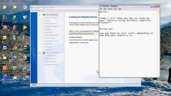The width and height of the screenshot is (171, 96).
Task: Toggle Installed Software checkbox in category tree
Action: pos(44,26)
